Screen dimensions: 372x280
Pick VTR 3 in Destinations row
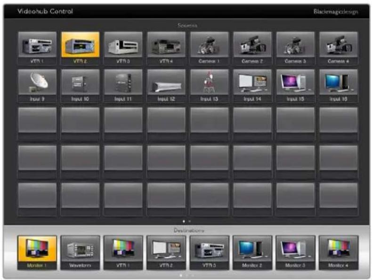coord(209,253)
